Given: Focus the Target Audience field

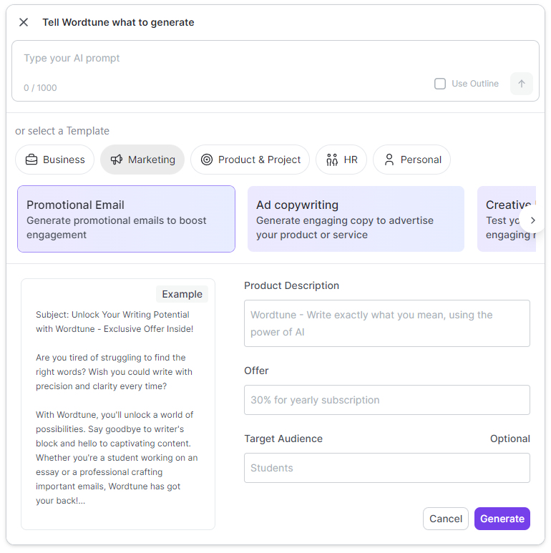Looking at the screenshot, I should 387,468.
